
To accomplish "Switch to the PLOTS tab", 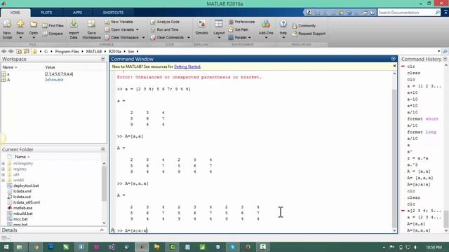I will pyautogui.click(x=46, y=13).
